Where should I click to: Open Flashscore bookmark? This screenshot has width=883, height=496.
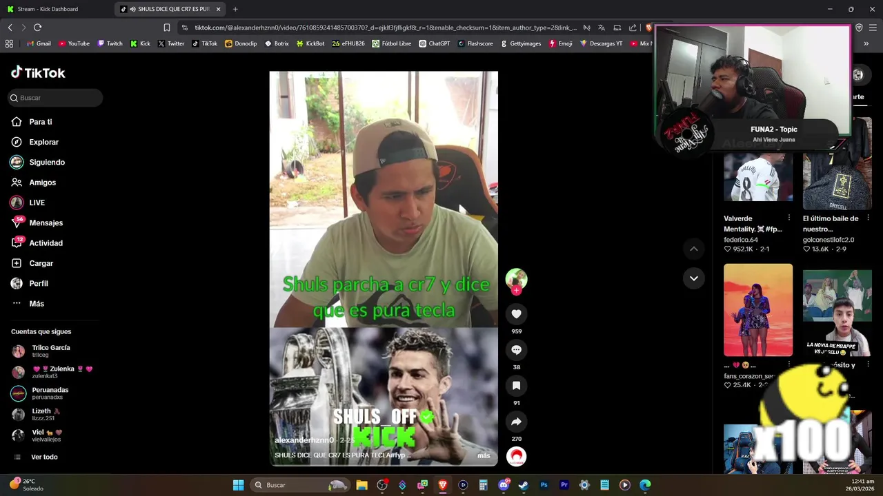click(x=475, y=43)
